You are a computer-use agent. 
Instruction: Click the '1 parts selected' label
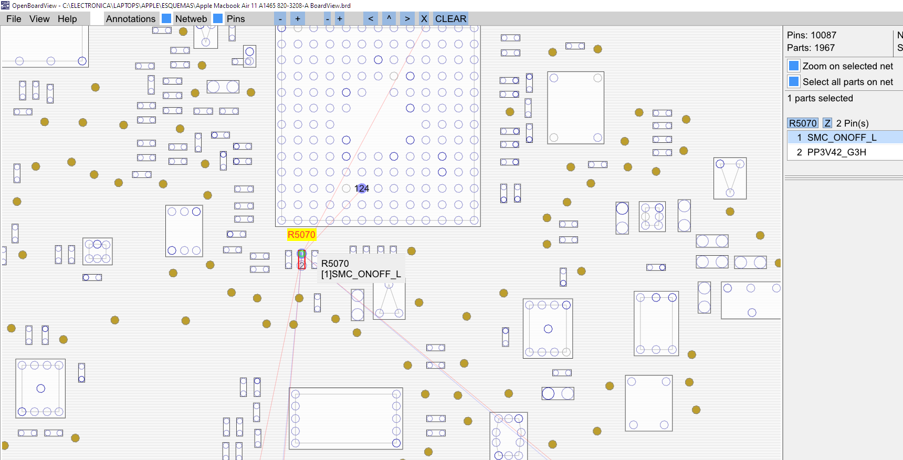click(x=820, y=98)
